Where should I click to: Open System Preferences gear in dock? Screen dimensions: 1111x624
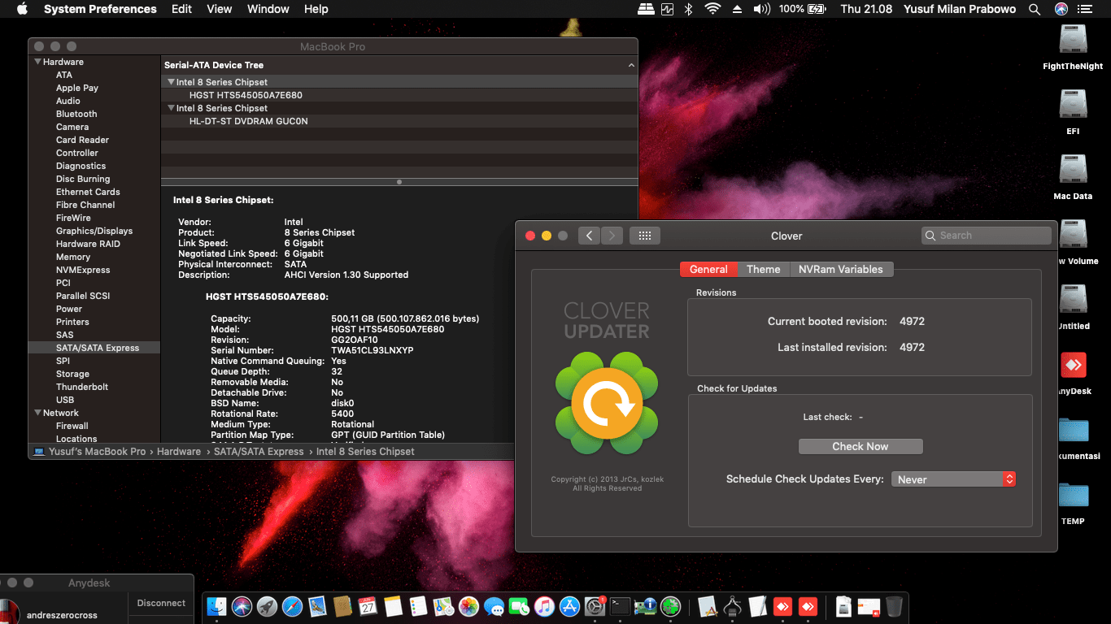[x=595, y=606]
